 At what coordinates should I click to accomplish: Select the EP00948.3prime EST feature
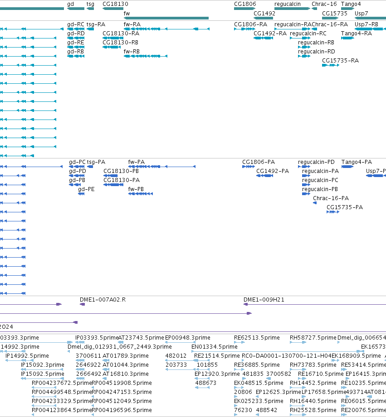181,343
